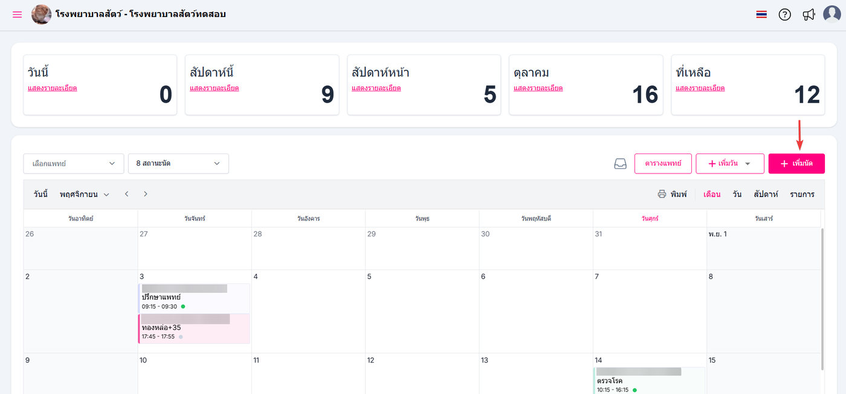
Task: Open the user profile avatar
Action: coord(832,14)
